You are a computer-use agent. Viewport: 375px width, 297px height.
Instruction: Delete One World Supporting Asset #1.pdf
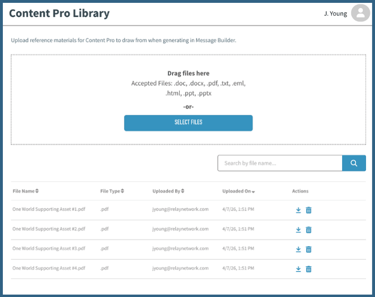point(308,210)
